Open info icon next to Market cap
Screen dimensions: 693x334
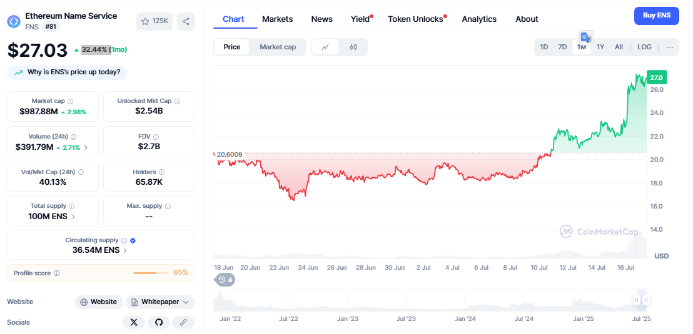pyautogui.click(x=70, y=101)
